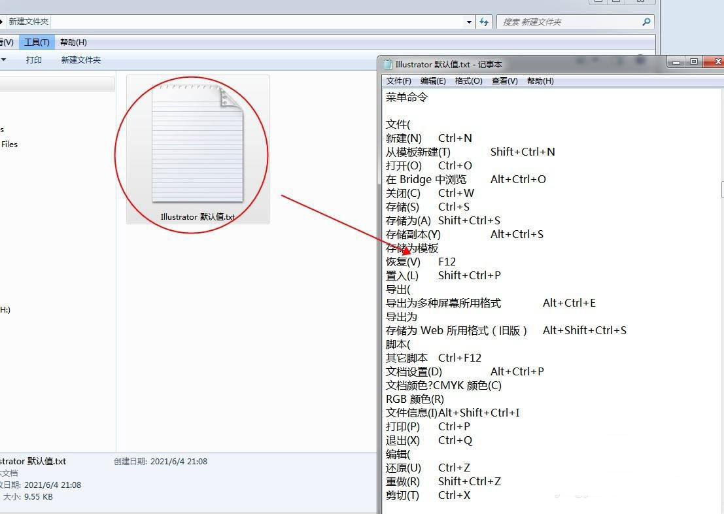Open Notepad's 文件(F) menu
Image resolution: width=724 pixels, height=514 pixels.
point(398,81)
